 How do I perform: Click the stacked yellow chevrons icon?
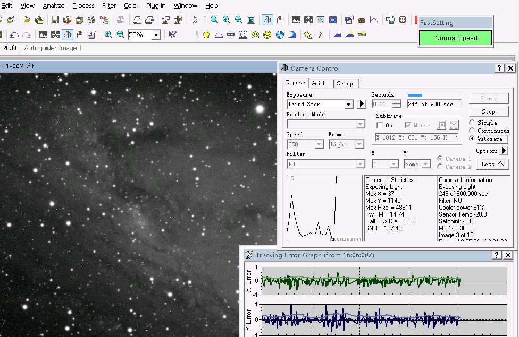[255, 34]
